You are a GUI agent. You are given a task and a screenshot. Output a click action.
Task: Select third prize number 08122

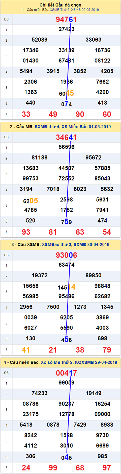point(103,61)
